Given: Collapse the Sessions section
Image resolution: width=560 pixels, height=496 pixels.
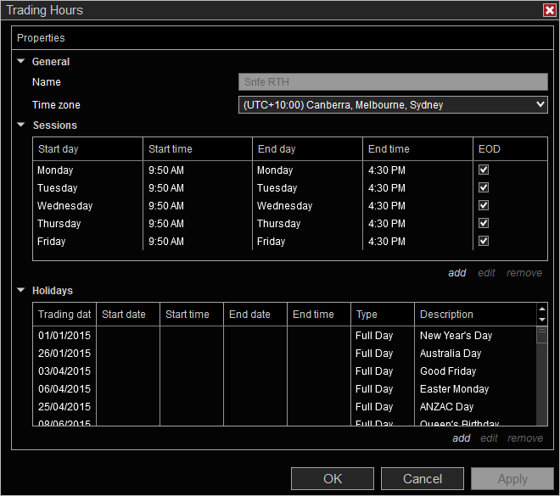Looking at the screenshot, I should tap(21, 125).
